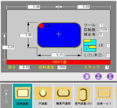The width and height of the screenshot is (117, 108).
Task: Edit the 回転数 field showing 15000
Action: (103, 30)
